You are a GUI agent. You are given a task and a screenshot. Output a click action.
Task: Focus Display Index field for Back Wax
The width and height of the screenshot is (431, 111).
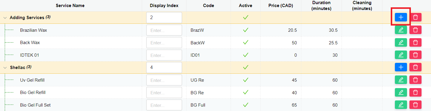[x=164, y=43]
